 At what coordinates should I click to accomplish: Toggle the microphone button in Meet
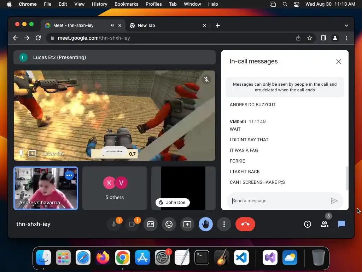[114, 224]
